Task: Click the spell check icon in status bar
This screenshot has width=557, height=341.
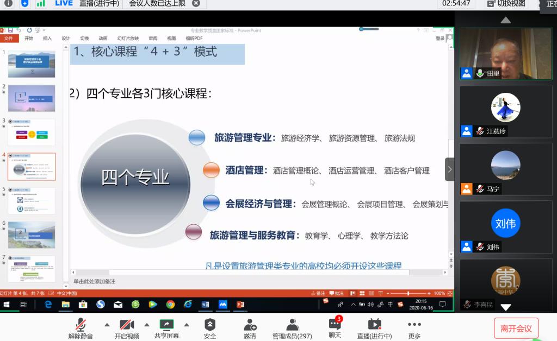Action: tap(51, 293)
